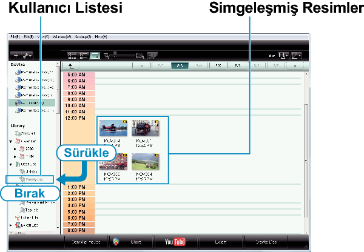Viewport: 364px width, 252px height.
Task: Click the 12:00 PM time row label
Action: [75, 118]
